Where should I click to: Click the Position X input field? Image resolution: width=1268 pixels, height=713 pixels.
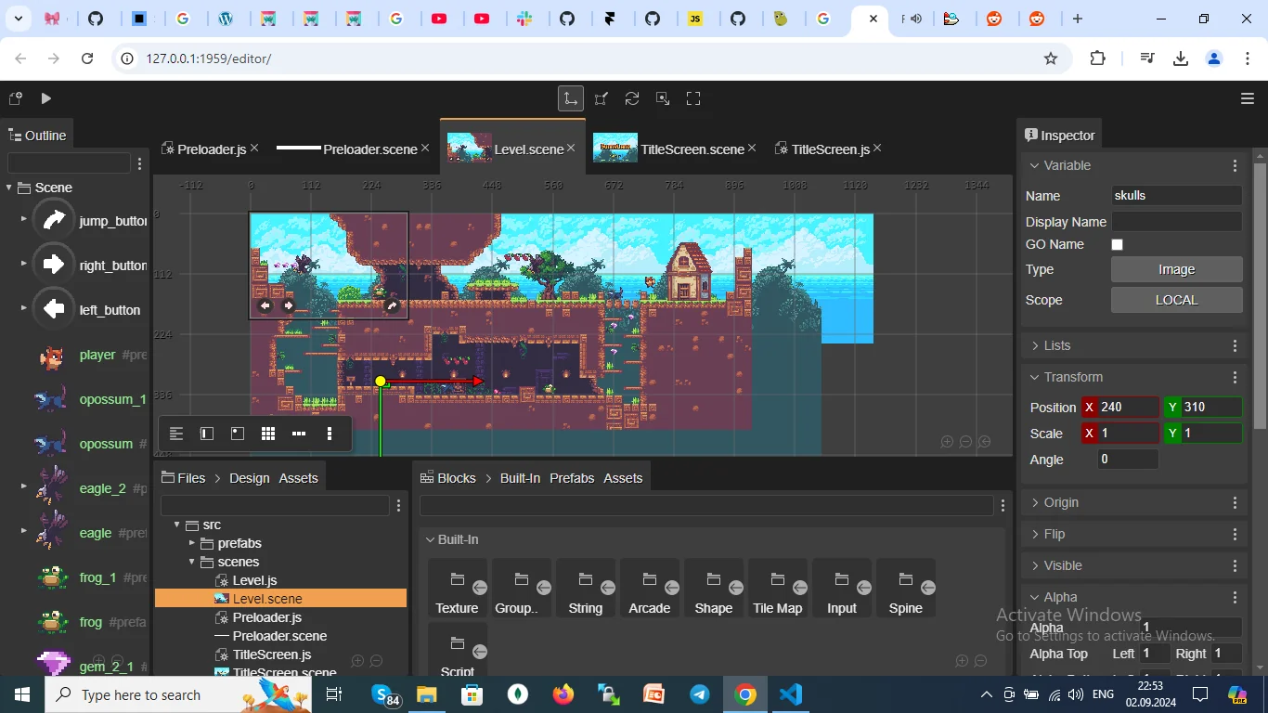click(1128, 408)
